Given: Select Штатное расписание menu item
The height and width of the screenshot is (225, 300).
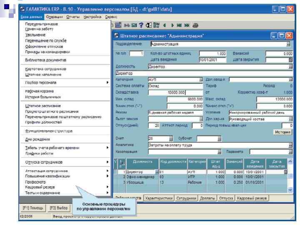Looking at the screenshot, I should (x=43, y=105).
